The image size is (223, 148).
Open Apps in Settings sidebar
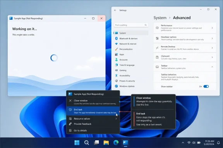(131, 54)
